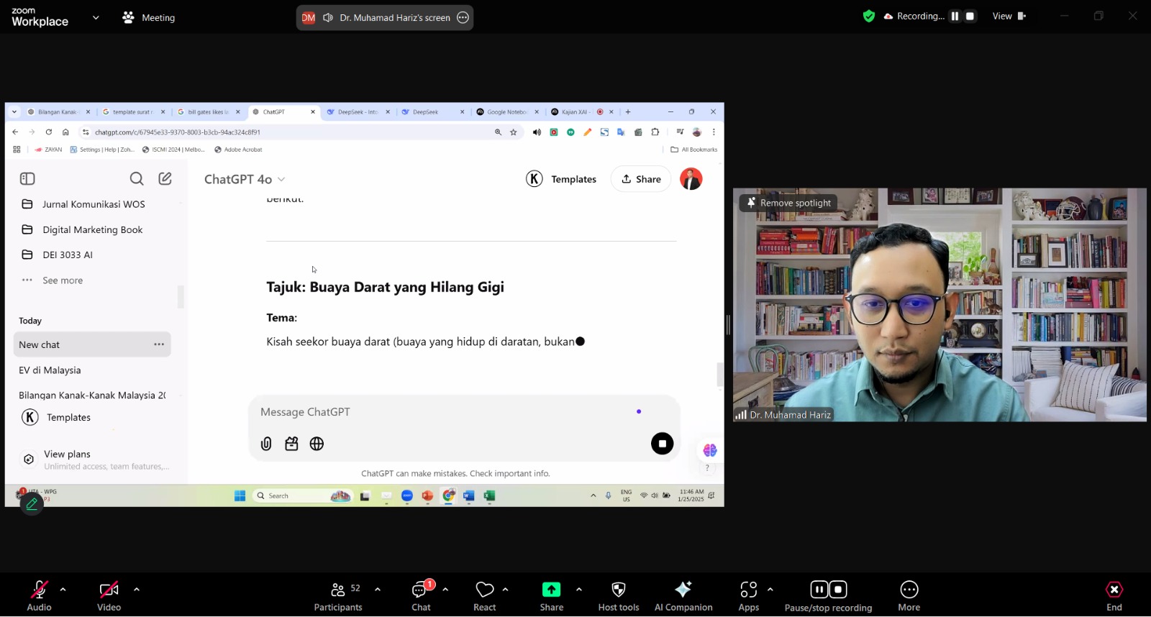Open the Meeting tab
The image size is (1151, 617).
click(149, 17)
